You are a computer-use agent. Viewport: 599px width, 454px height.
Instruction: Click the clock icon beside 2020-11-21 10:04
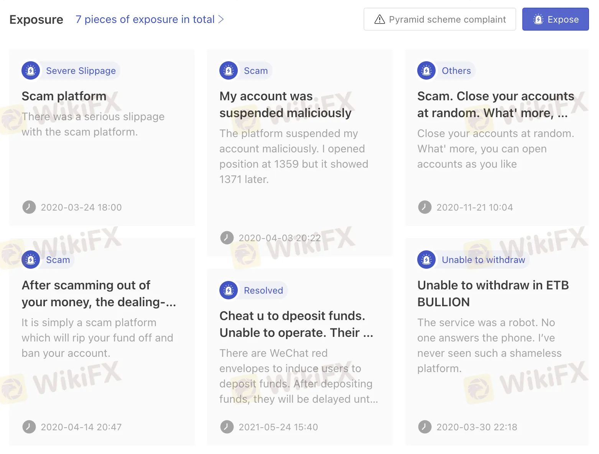pyautogui.click(x=425, y=207)
